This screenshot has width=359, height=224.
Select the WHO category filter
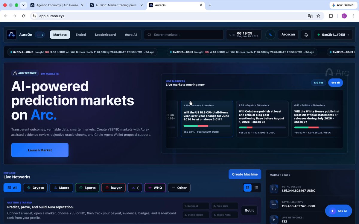155,188
